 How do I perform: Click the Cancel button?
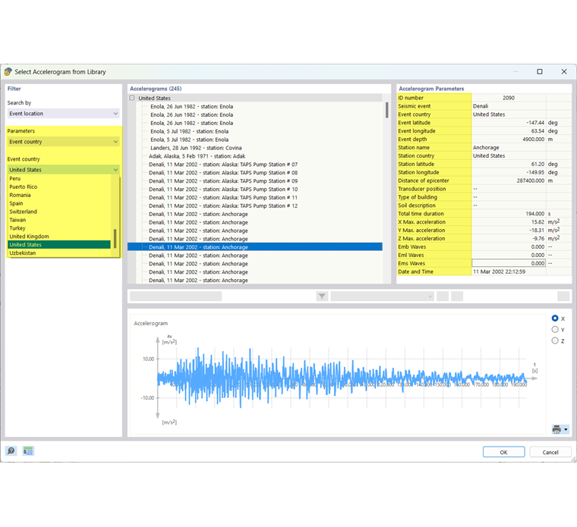550,452
